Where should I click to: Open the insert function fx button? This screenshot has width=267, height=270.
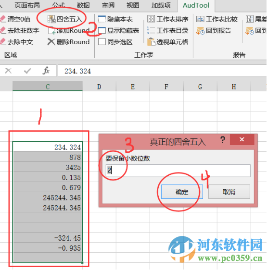(x=46, y=71)
